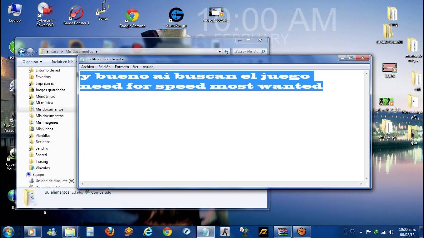Open Explorer recent pages dropdown arrow

pyautogui.click(x=36, y=52)
